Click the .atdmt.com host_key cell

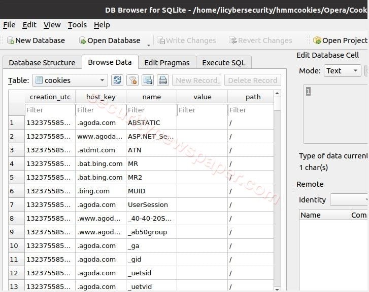[x=100, y=150]
